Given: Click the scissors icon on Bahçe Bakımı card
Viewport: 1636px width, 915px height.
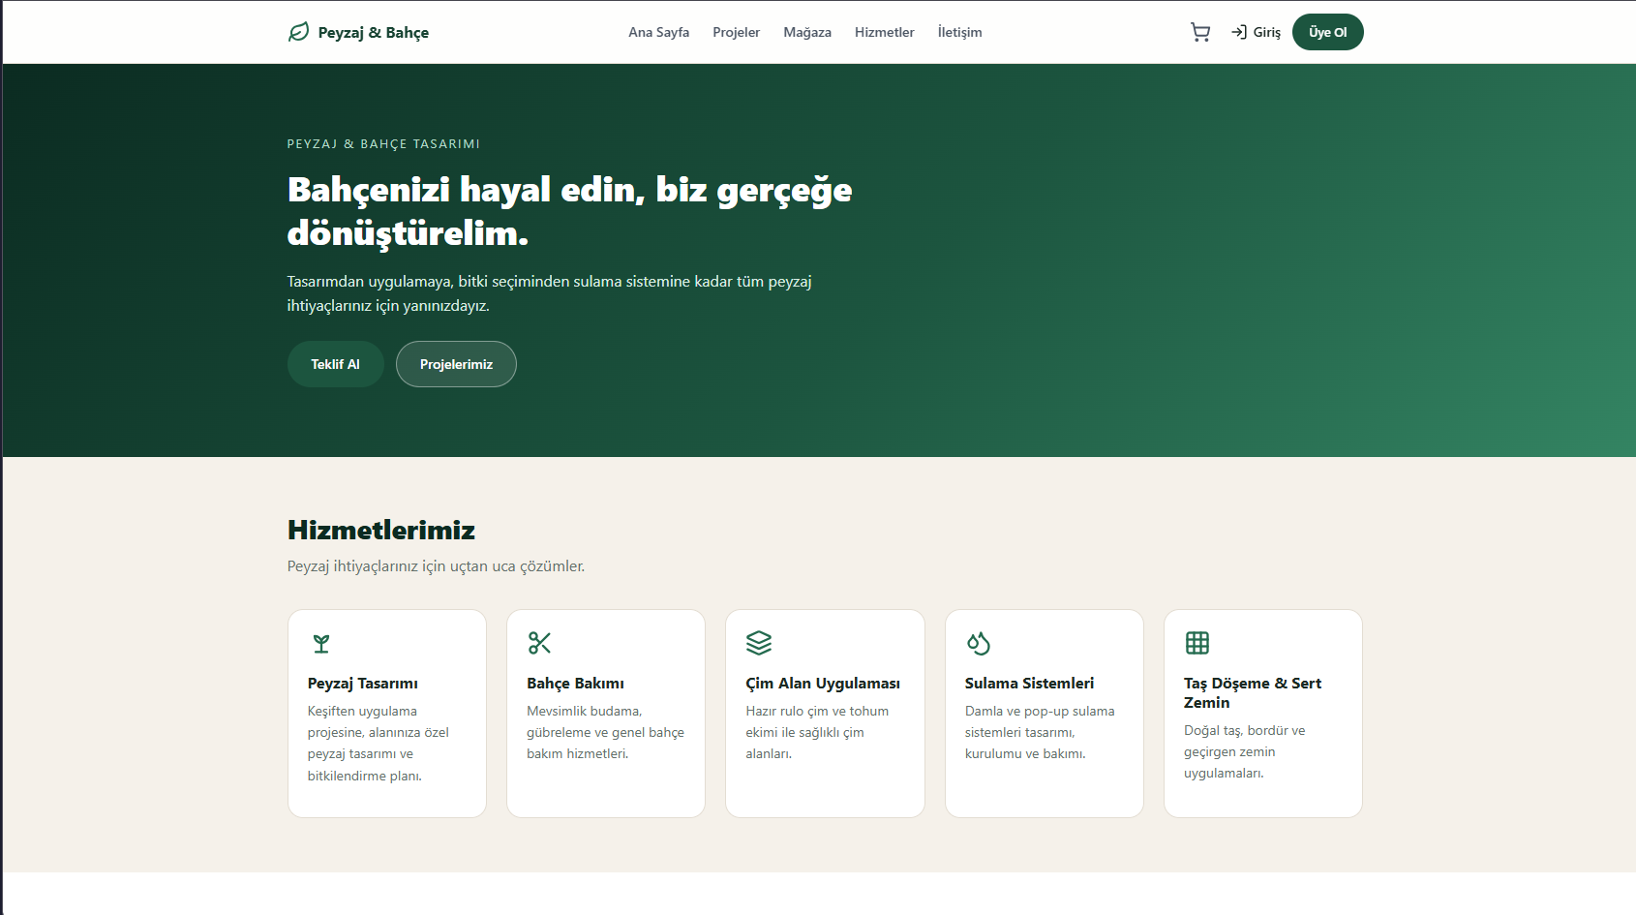Looking at the screenshot, I should [x=539, y=643].
